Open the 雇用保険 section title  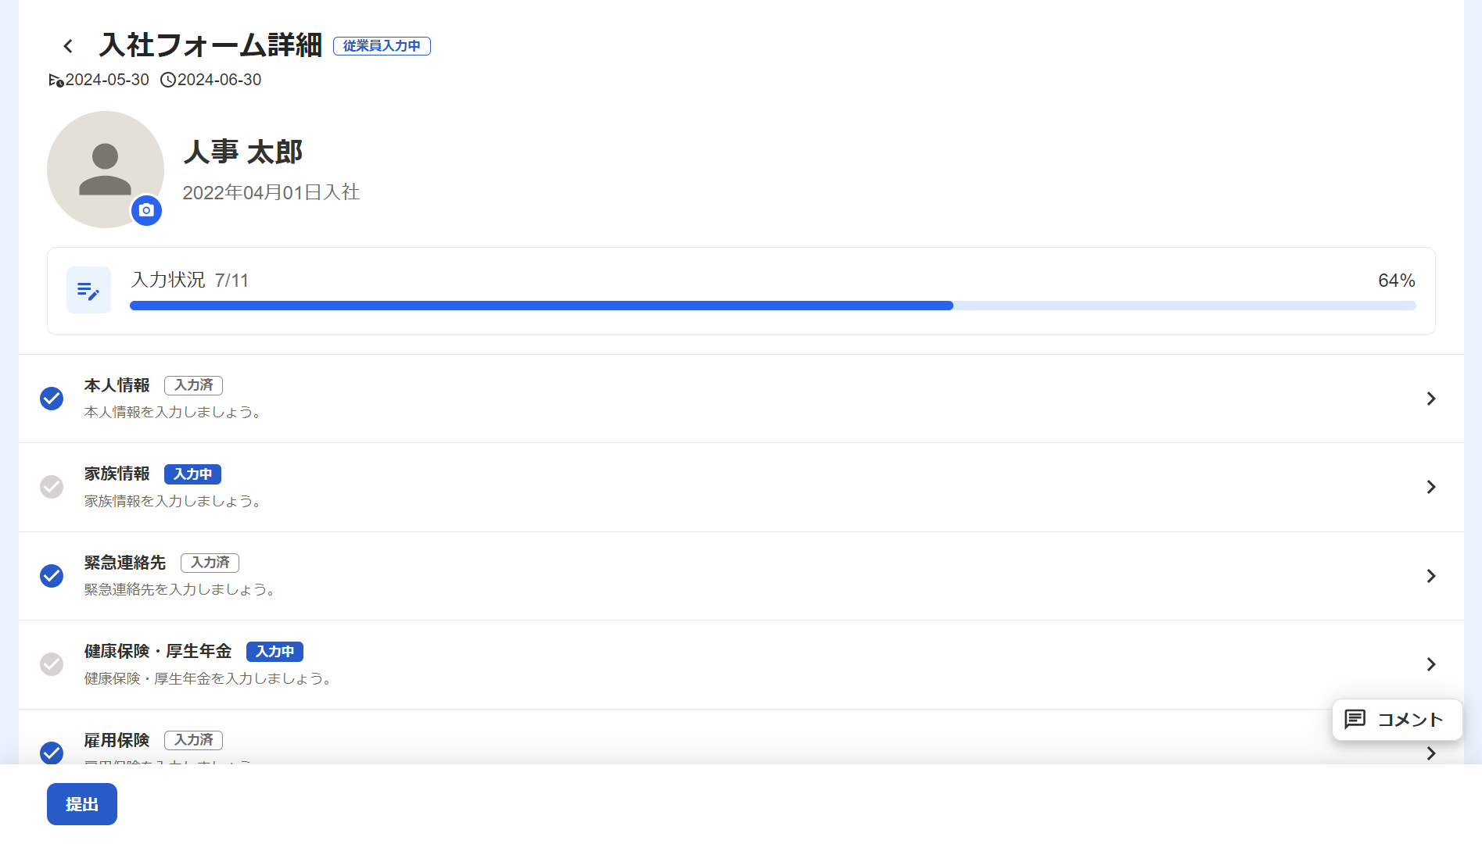click(x=117, y=740)
